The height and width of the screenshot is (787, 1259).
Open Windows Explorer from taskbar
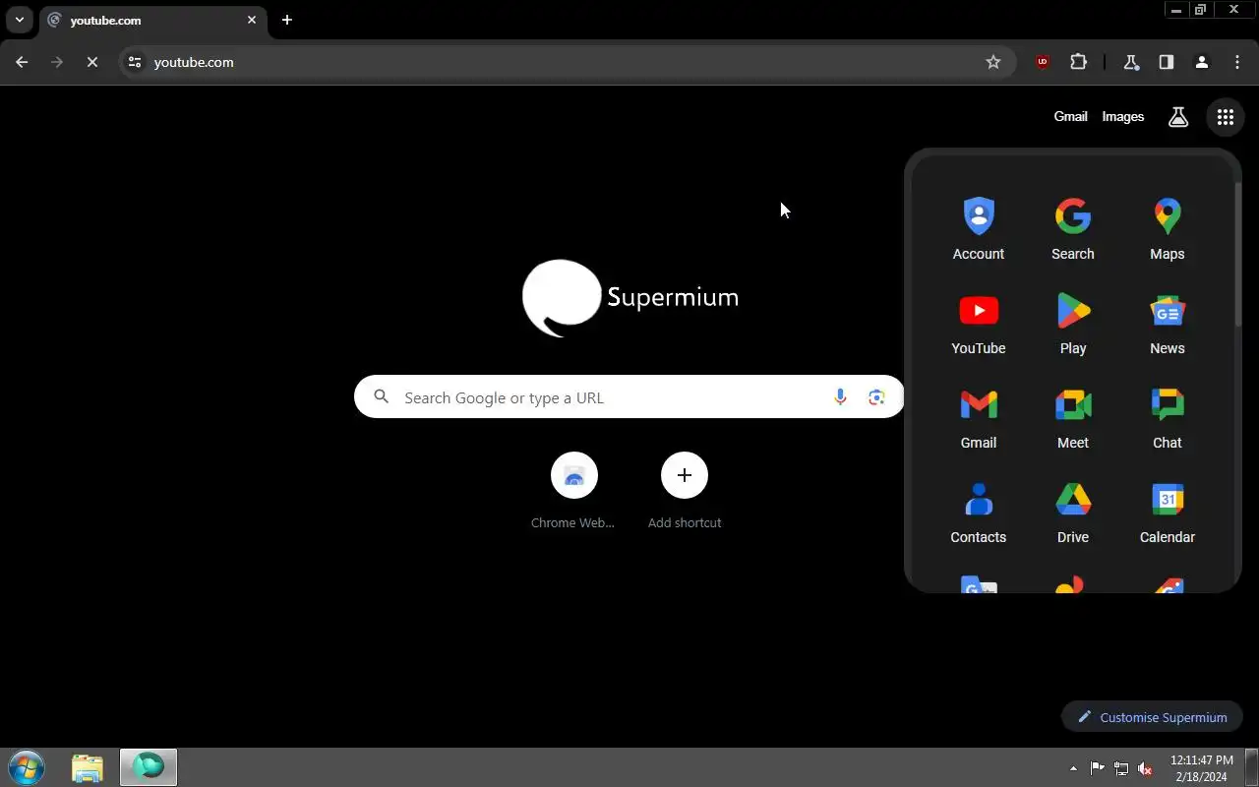[x=88, y=767]
